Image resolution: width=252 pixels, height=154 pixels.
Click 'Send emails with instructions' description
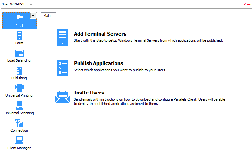[149, 102]
